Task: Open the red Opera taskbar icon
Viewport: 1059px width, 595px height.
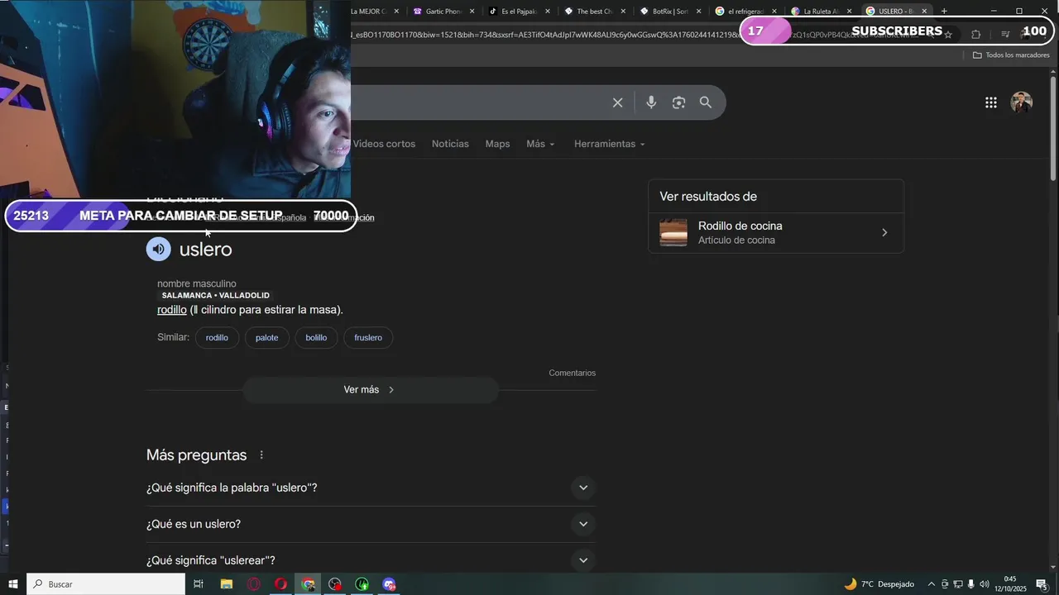Action: pos(280,584)
